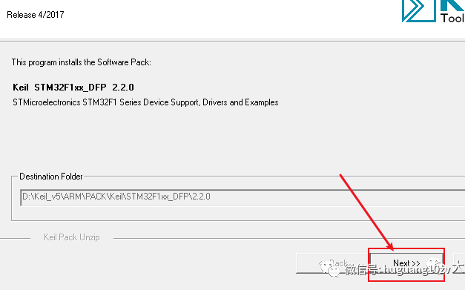Click the Next >> button
Screen dimensions: 465x290
coord(406,263)
